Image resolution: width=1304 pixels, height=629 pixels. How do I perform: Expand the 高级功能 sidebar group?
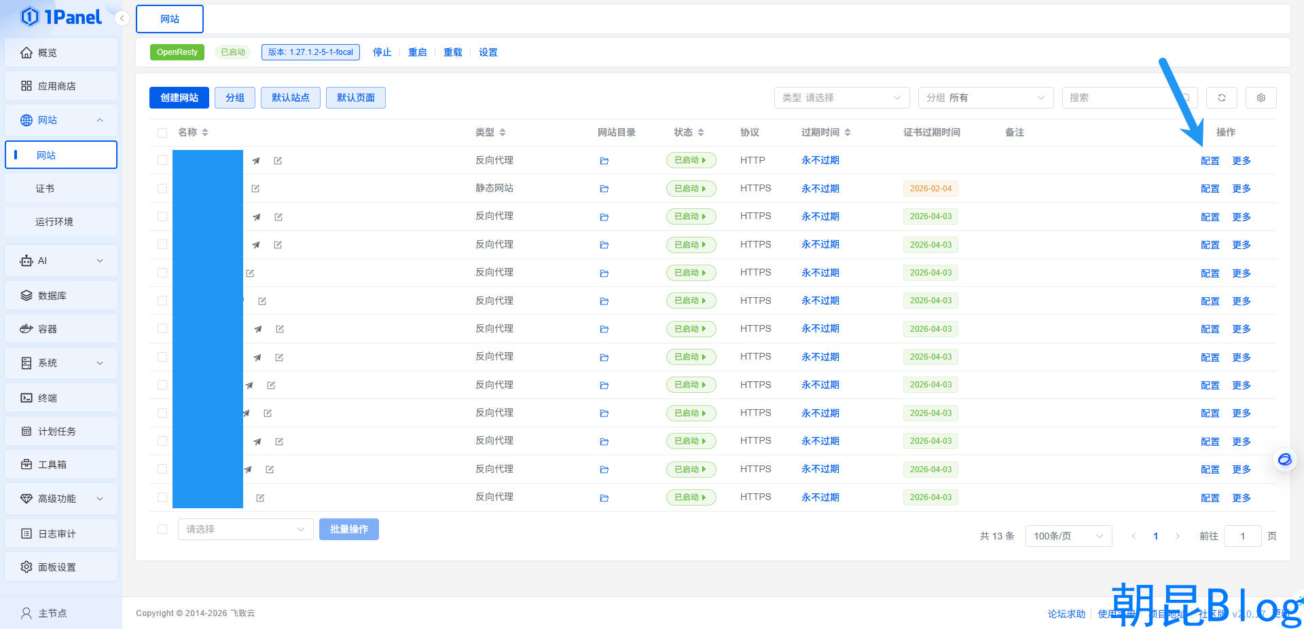(61, 498)
